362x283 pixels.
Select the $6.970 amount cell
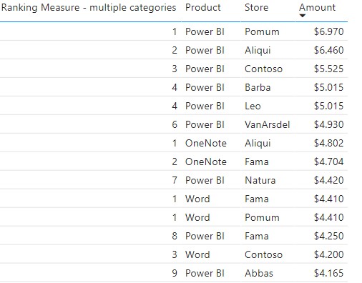328,31
